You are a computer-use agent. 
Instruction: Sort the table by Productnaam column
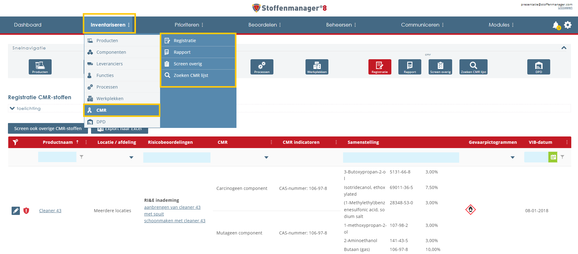pos(58,142)
